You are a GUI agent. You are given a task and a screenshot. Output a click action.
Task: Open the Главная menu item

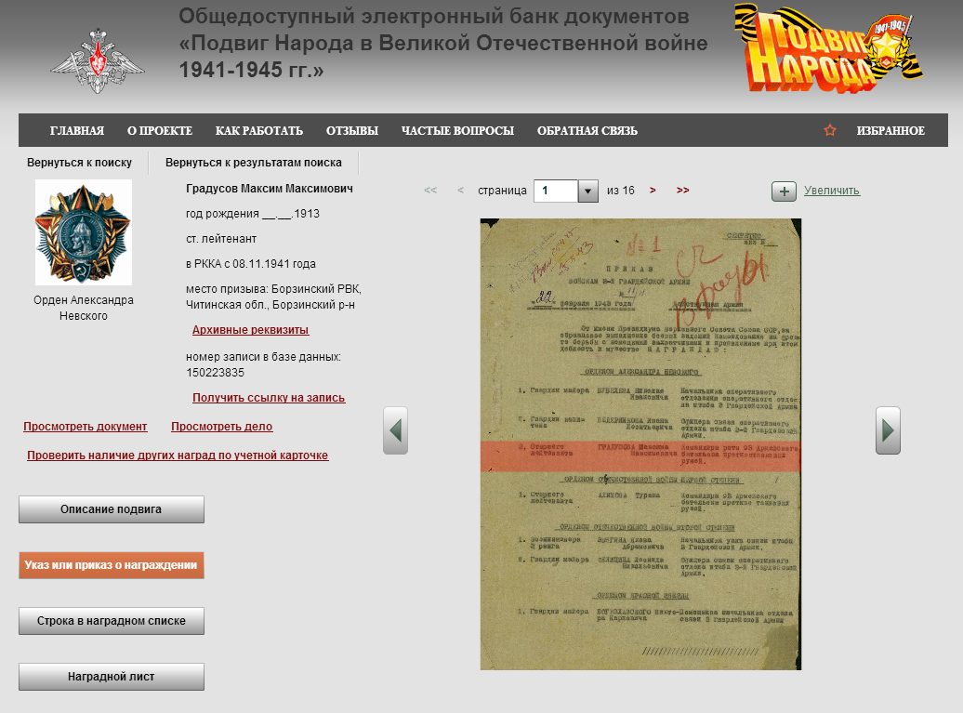point(77,131)
